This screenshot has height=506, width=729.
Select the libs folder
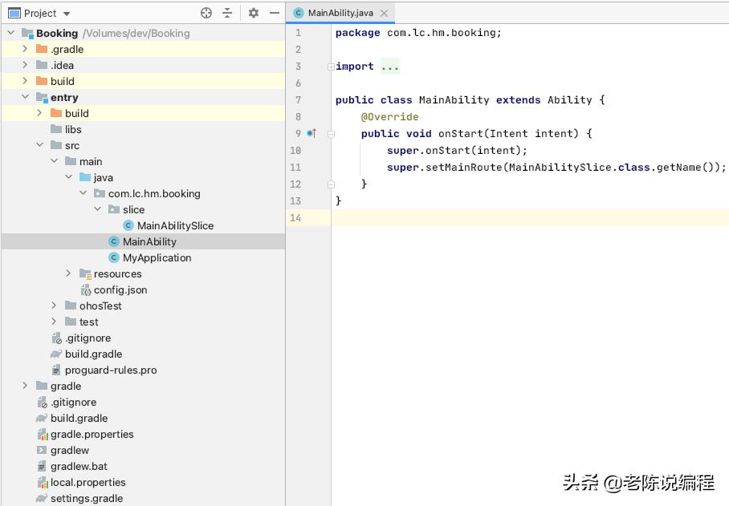(73, 130)
